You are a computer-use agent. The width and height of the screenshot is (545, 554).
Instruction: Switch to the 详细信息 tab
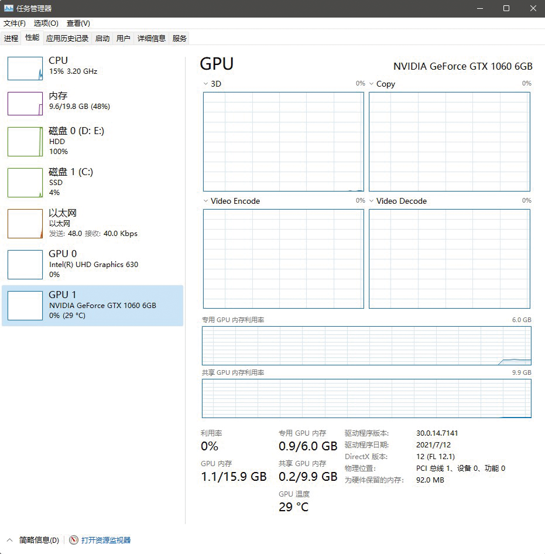tap(152, 38)
